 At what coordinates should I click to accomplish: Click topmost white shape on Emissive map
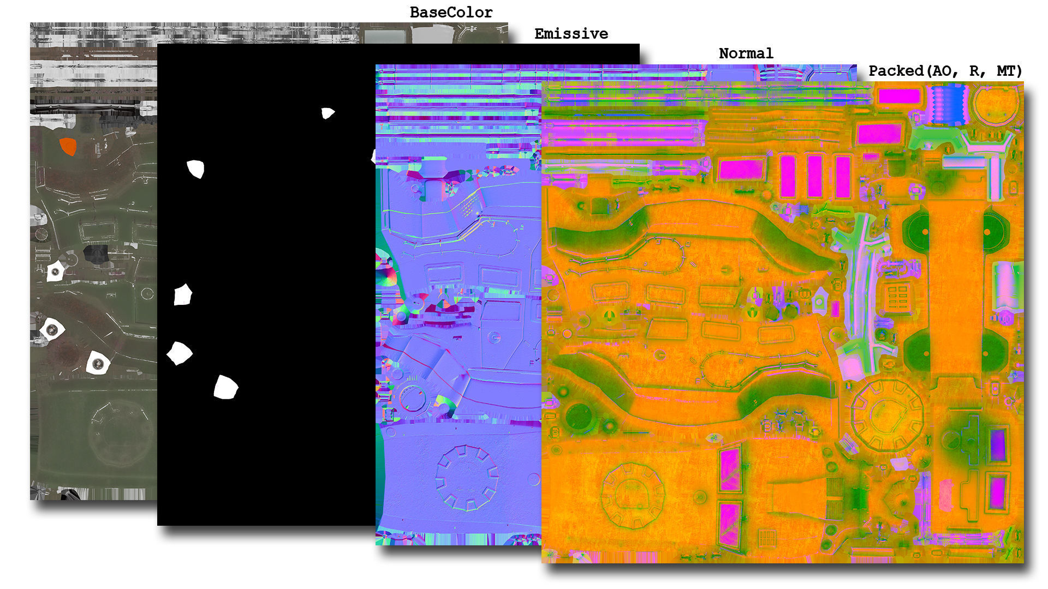pos(327,113)
